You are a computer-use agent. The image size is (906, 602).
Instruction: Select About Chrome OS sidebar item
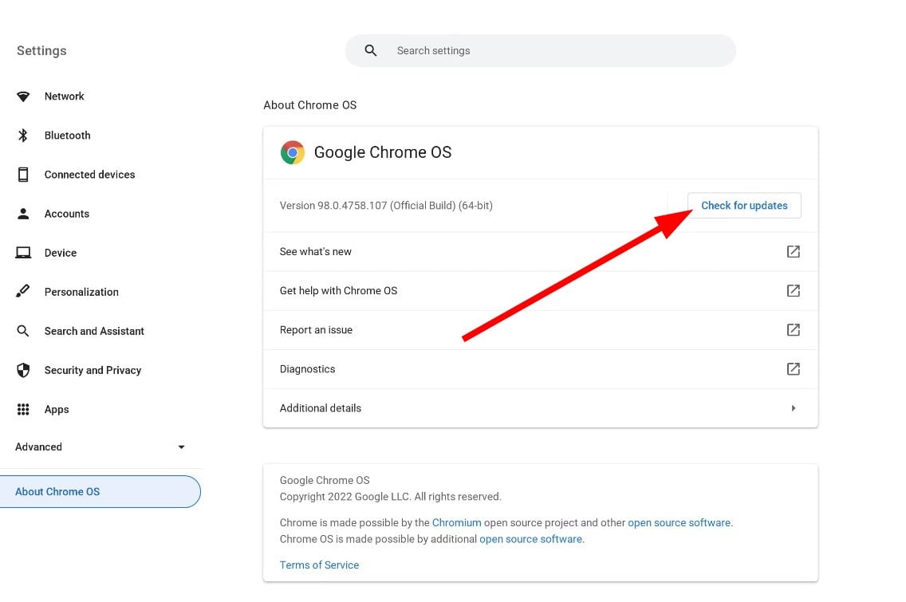click(x=100, y=492)
